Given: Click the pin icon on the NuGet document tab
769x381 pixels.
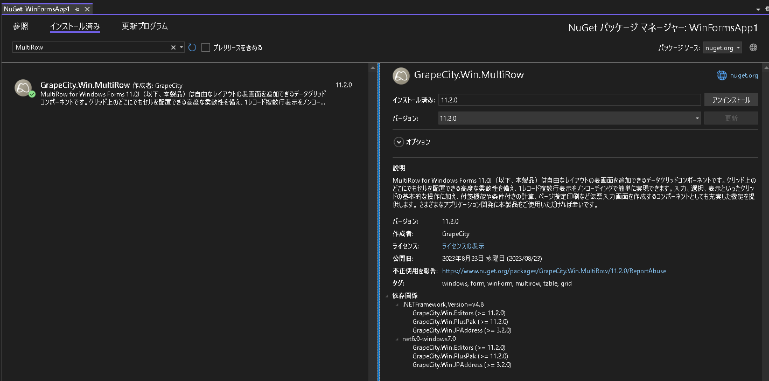Looking at the screenshot, I should 77,8.
